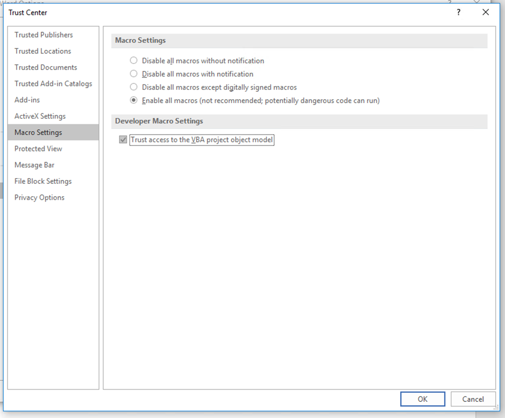Screen dimensions: 505x418
Task: Click the Macro Settings section heading
Action: (x=140, y=40)
